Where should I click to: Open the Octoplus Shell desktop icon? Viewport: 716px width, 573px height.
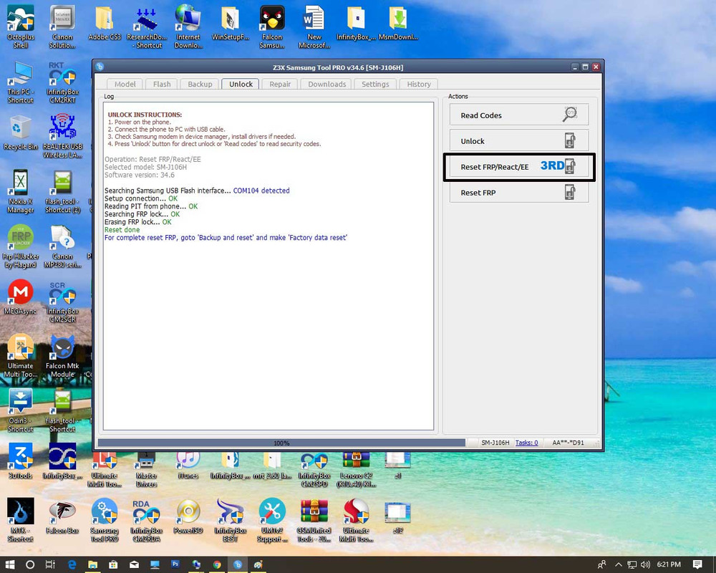(21, 27)
